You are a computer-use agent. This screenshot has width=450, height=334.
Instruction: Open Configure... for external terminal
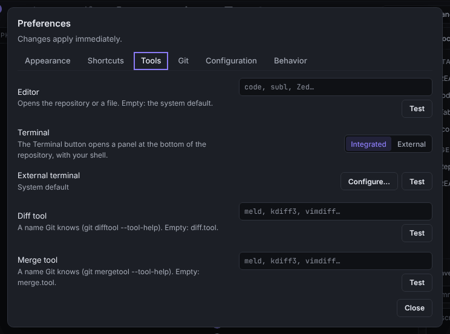369,181
